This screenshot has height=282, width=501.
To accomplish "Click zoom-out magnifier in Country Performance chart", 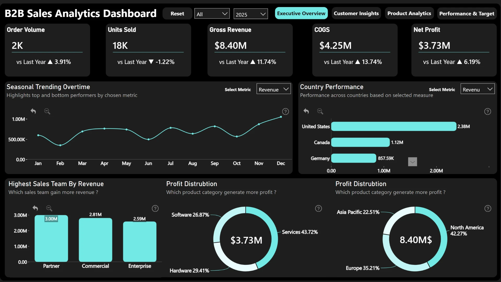I will tap(320, 111).
